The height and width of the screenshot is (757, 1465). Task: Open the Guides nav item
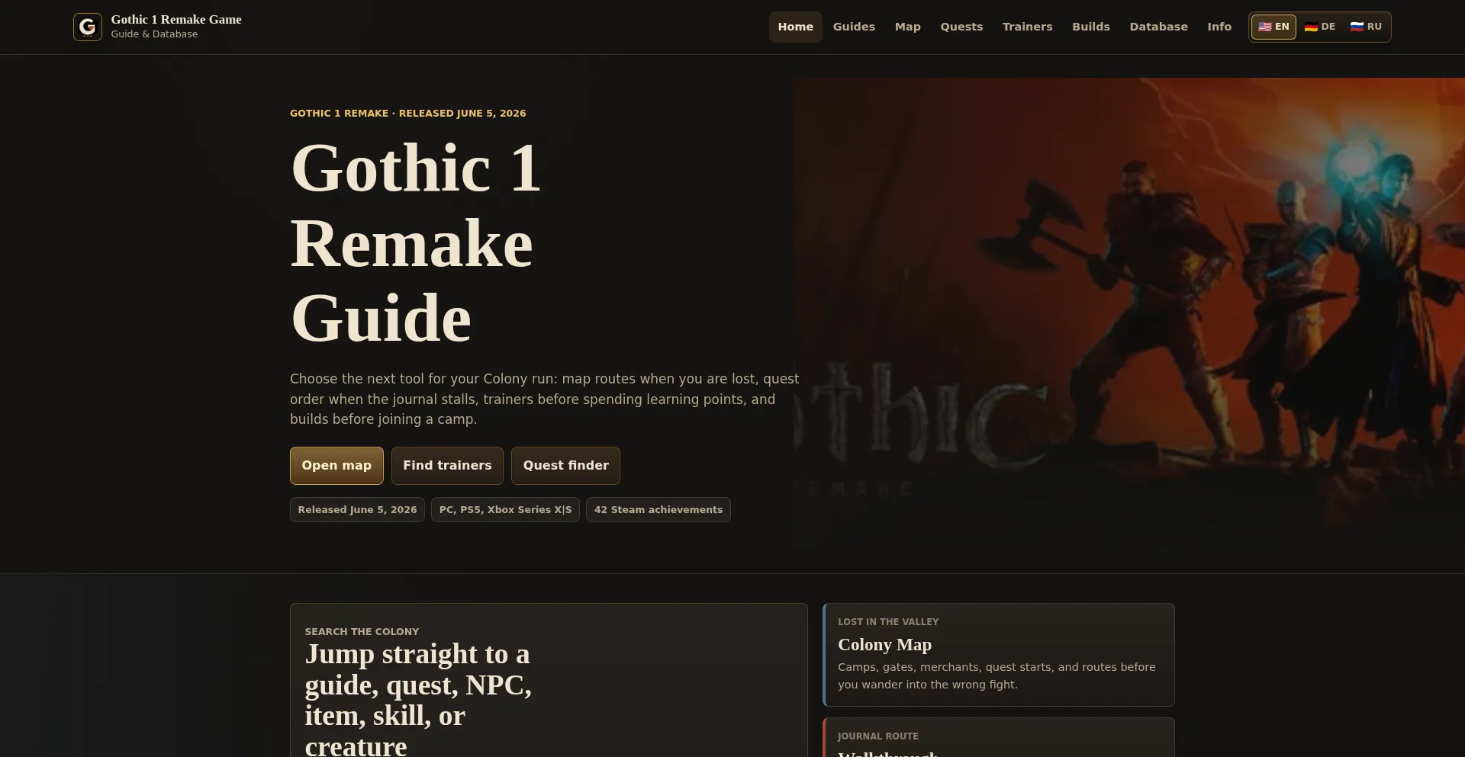854,27
